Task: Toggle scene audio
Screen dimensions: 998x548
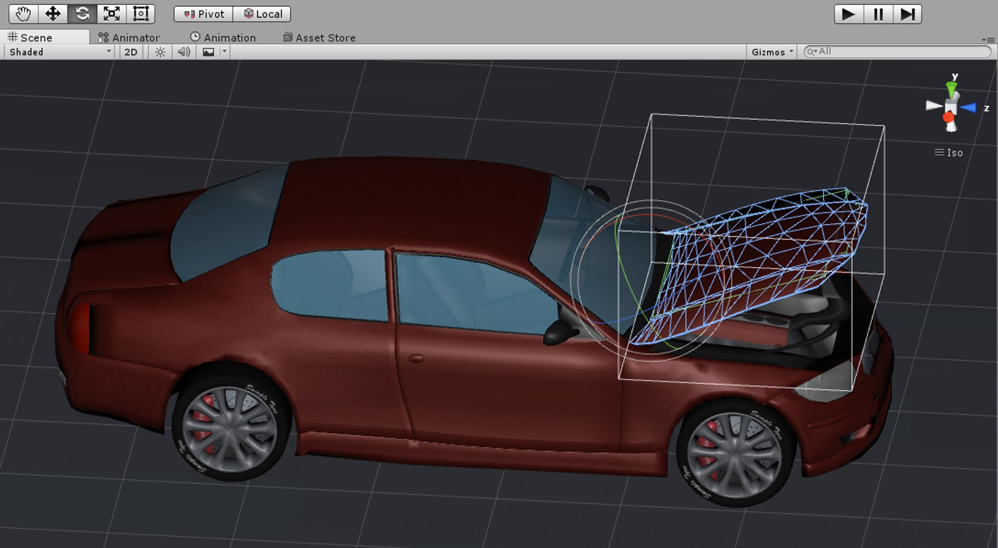Action: 184,51
